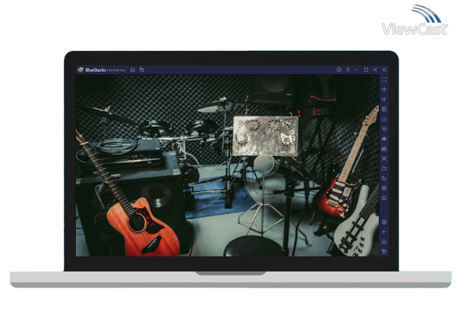This screenshot has height=314, width=457.
Task: Click the circular play sync icon in the sidebar
Action: (384, 129)
